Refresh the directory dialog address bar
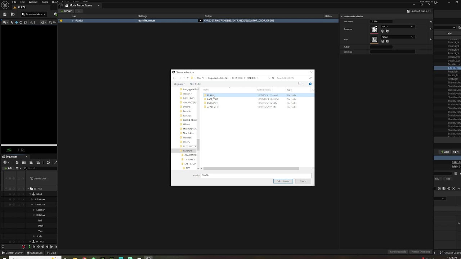 point(273,78)
